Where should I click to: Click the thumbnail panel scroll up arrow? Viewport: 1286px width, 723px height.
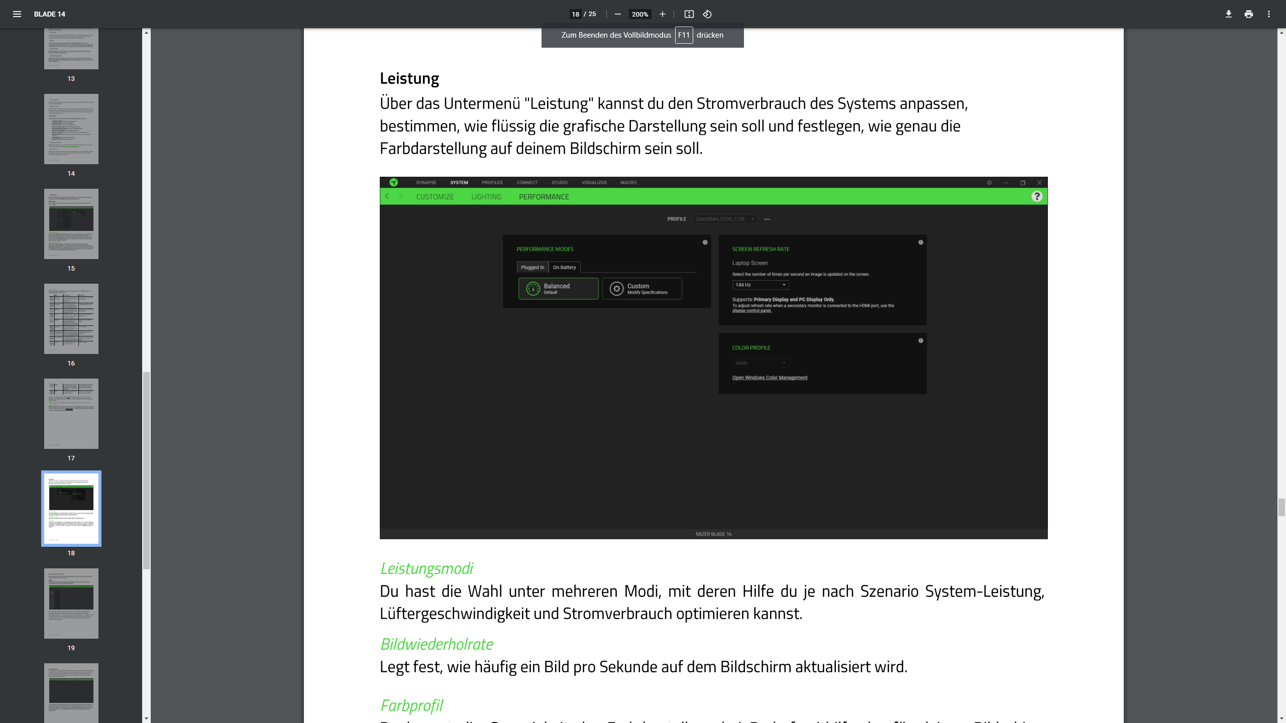pyautogui.click(x=146, y=33)
